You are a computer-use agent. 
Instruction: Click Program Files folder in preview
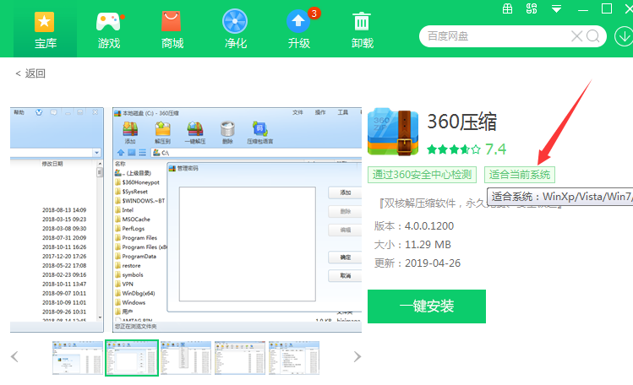click(x=136, y=238)
